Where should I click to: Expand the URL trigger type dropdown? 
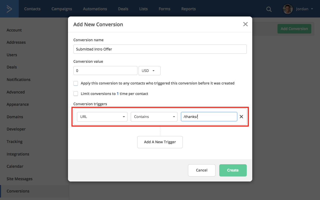click(102, 117)
